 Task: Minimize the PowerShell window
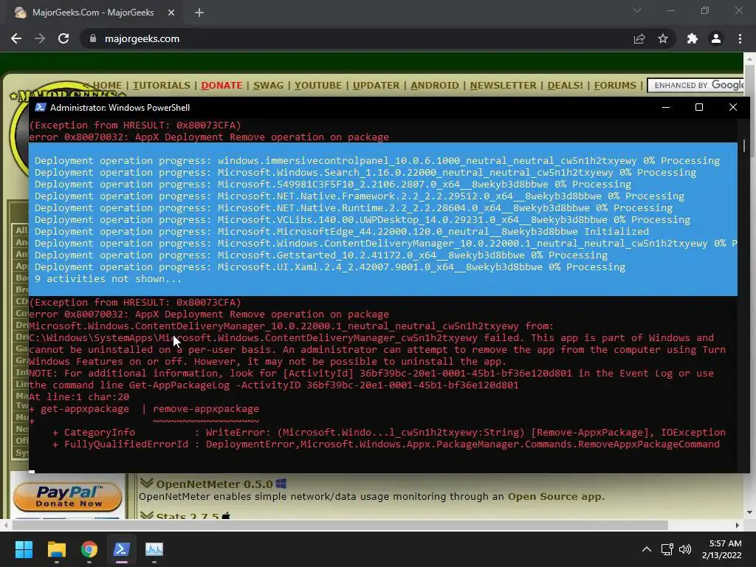point(666,107)
